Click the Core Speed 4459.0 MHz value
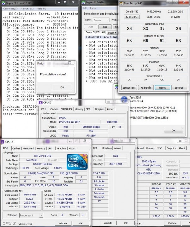The image size is (190, 227). (30, 195)
